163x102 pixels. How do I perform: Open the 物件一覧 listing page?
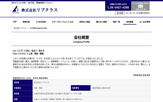(x=116, y=22)
